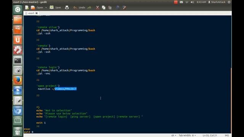Open the mail messaging menu indicator
The image size is (244, 137).
[x=181, y=2]
